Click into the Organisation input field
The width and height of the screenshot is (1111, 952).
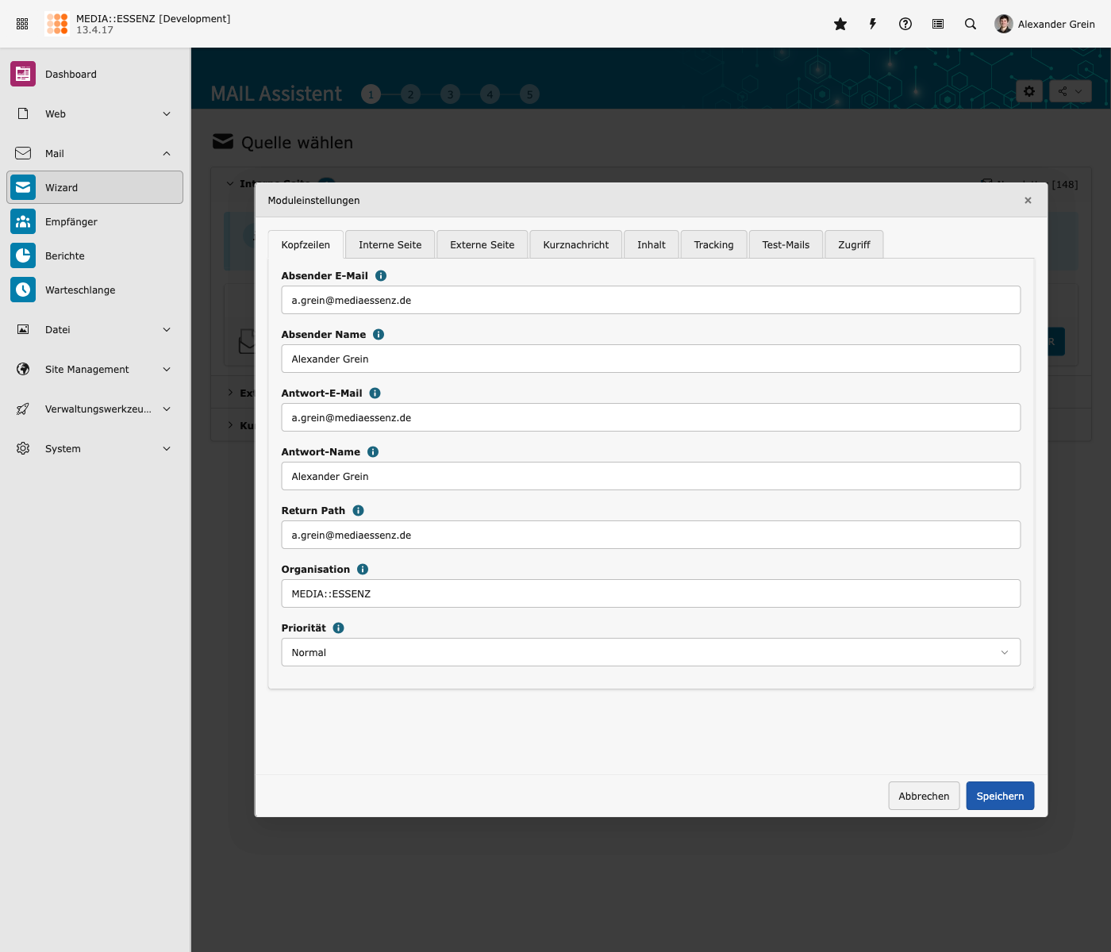click(651, 593)
